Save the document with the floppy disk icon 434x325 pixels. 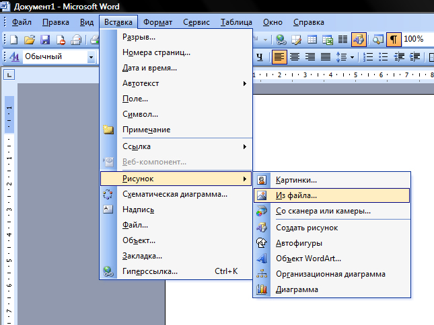[x=45, y=40]
